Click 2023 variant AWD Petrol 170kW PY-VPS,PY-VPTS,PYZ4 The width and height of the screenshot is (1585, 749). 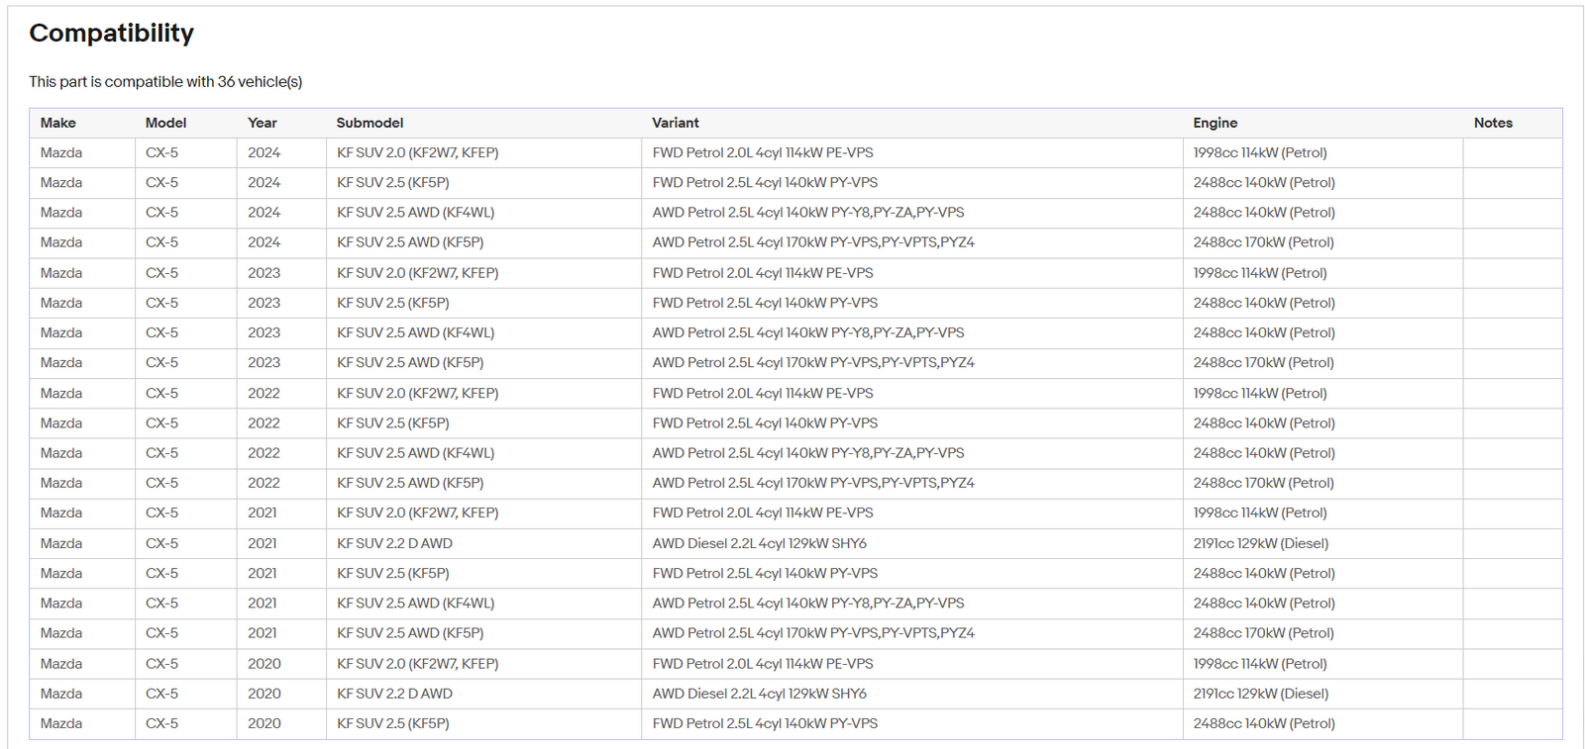813,363
